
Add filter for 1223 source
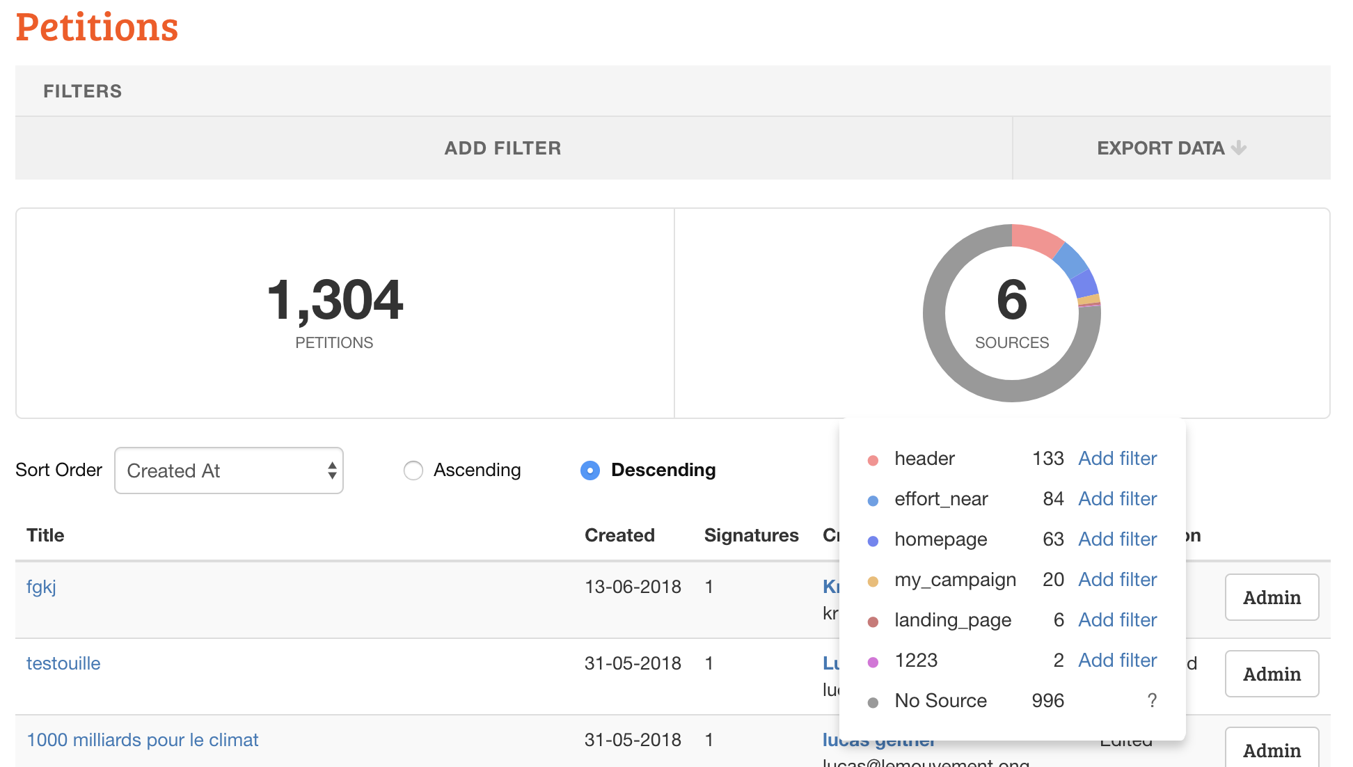[x=1117, y=661]
